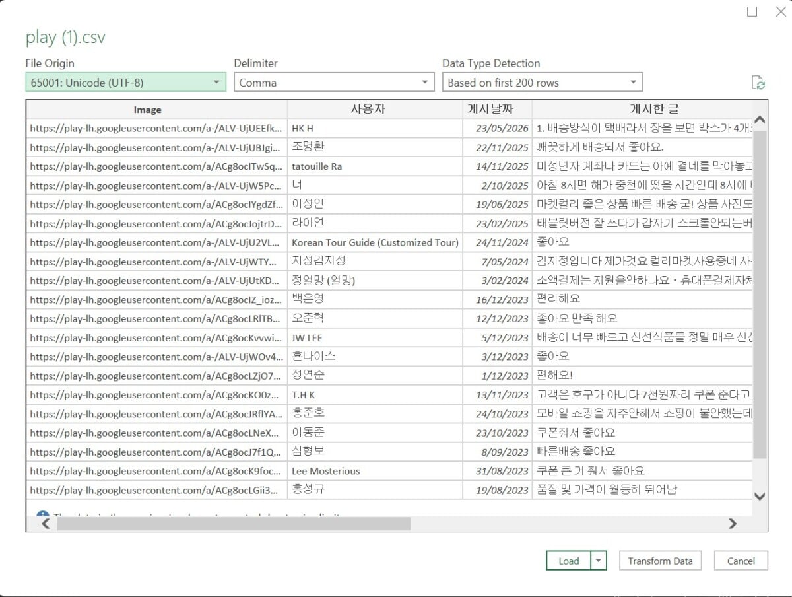792x597 pixels.
Task: Click the Transform Data button
Action: coord(660,561)
